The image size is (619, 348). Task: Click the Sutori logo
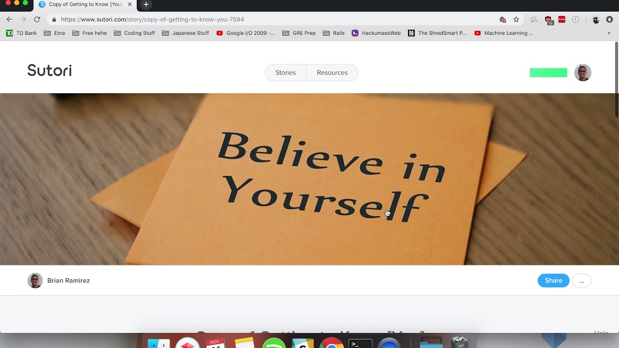[49, 71]
